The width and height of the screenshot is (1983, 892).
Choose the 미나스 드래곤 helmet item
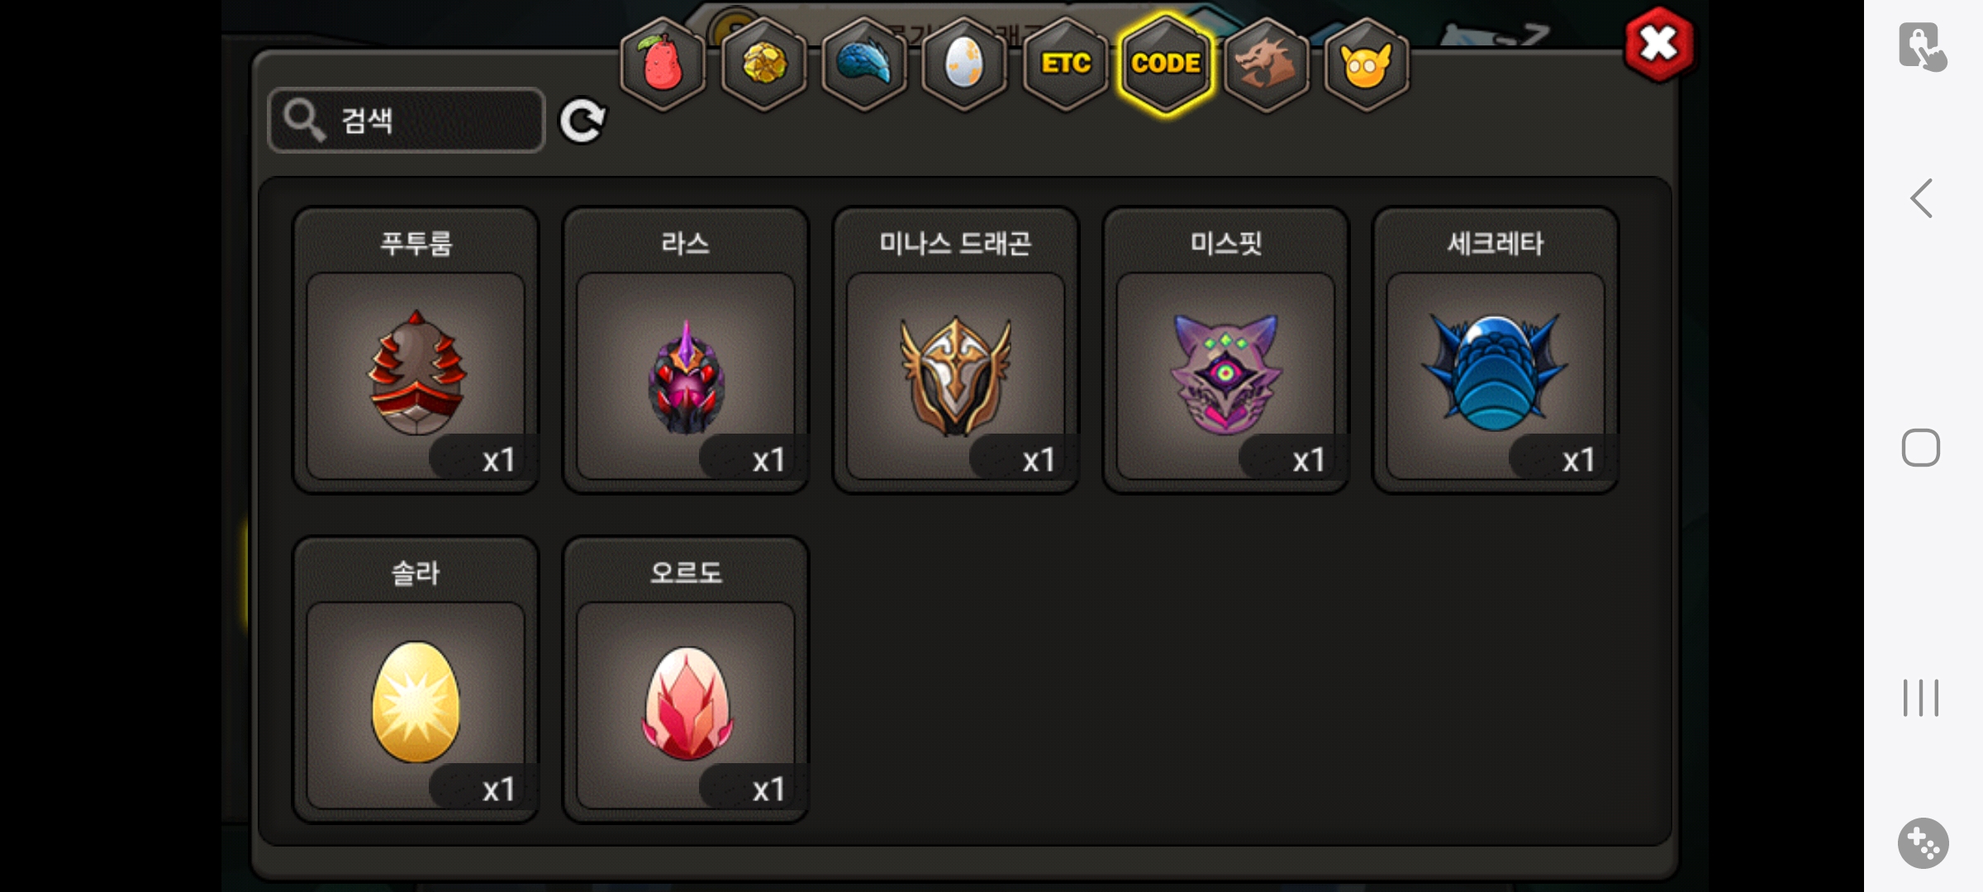[956, 350]
